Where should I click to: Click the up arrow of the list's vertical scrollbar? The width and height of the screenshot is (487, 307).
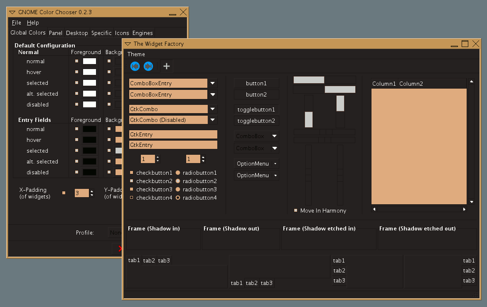point(472,82)
